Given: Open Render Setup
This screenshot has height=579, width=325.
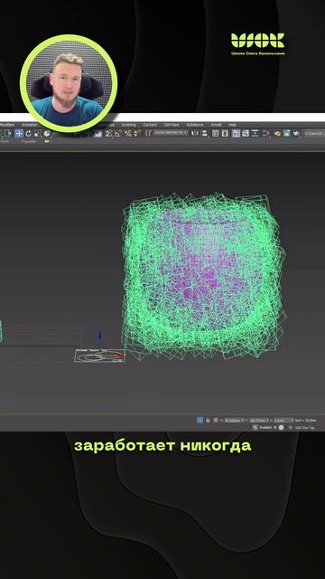Looking at the screenshot, I should (x=277, y=134).
